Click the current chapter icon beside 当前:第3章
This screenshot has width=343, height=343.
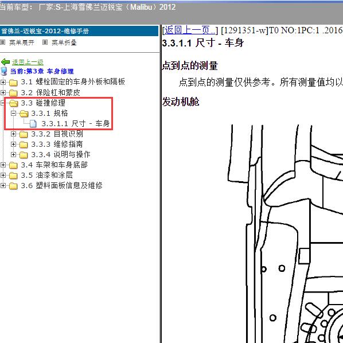4,71
